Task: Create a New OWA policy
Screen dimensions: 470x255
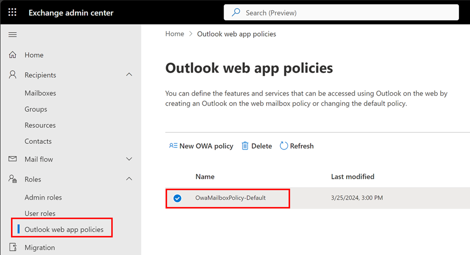Action: coord(201,146)
